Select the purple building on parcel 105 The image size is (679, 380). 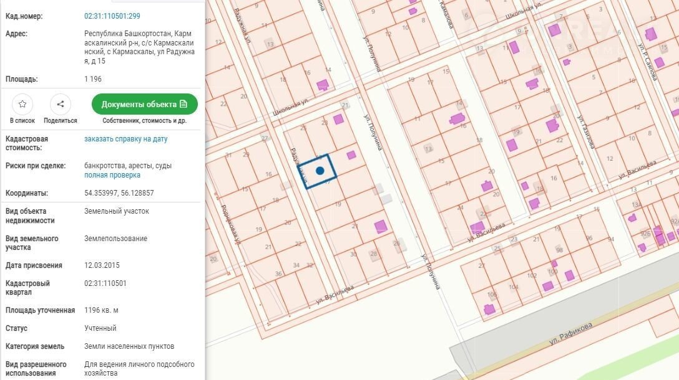489,309
